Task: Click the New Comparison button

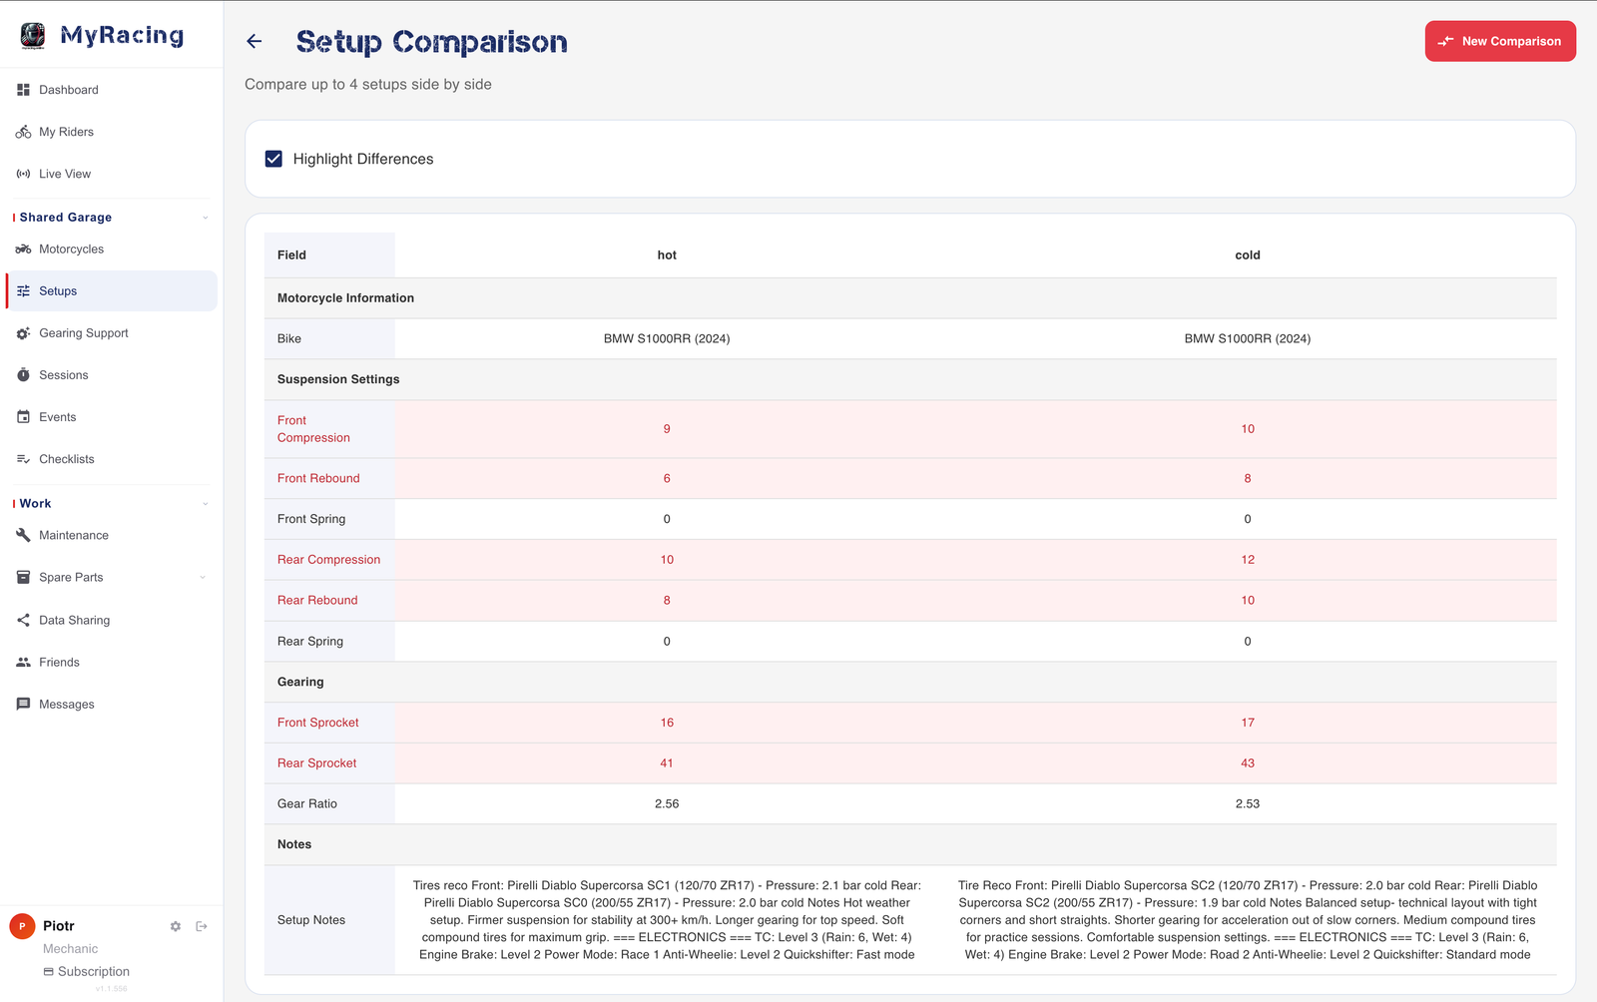Action: point(1500,41)
